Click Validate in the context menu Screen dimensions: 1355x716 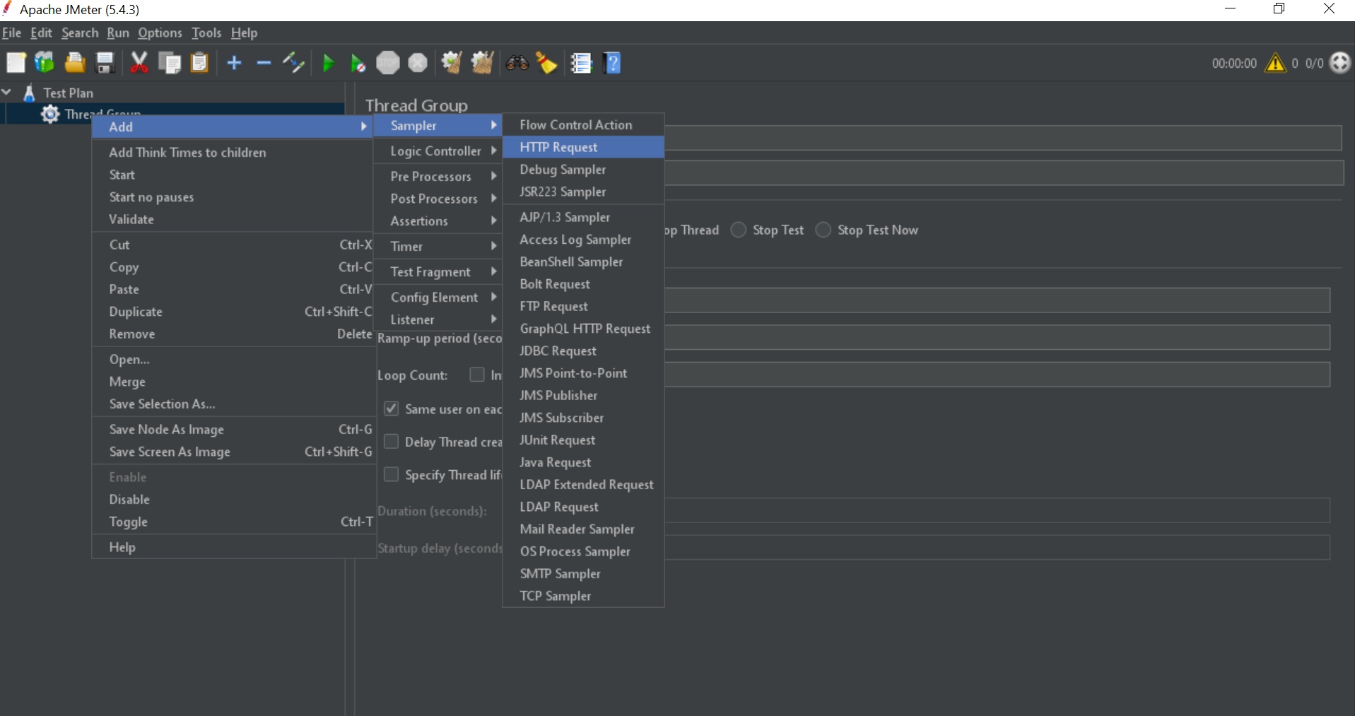(233, 220)
